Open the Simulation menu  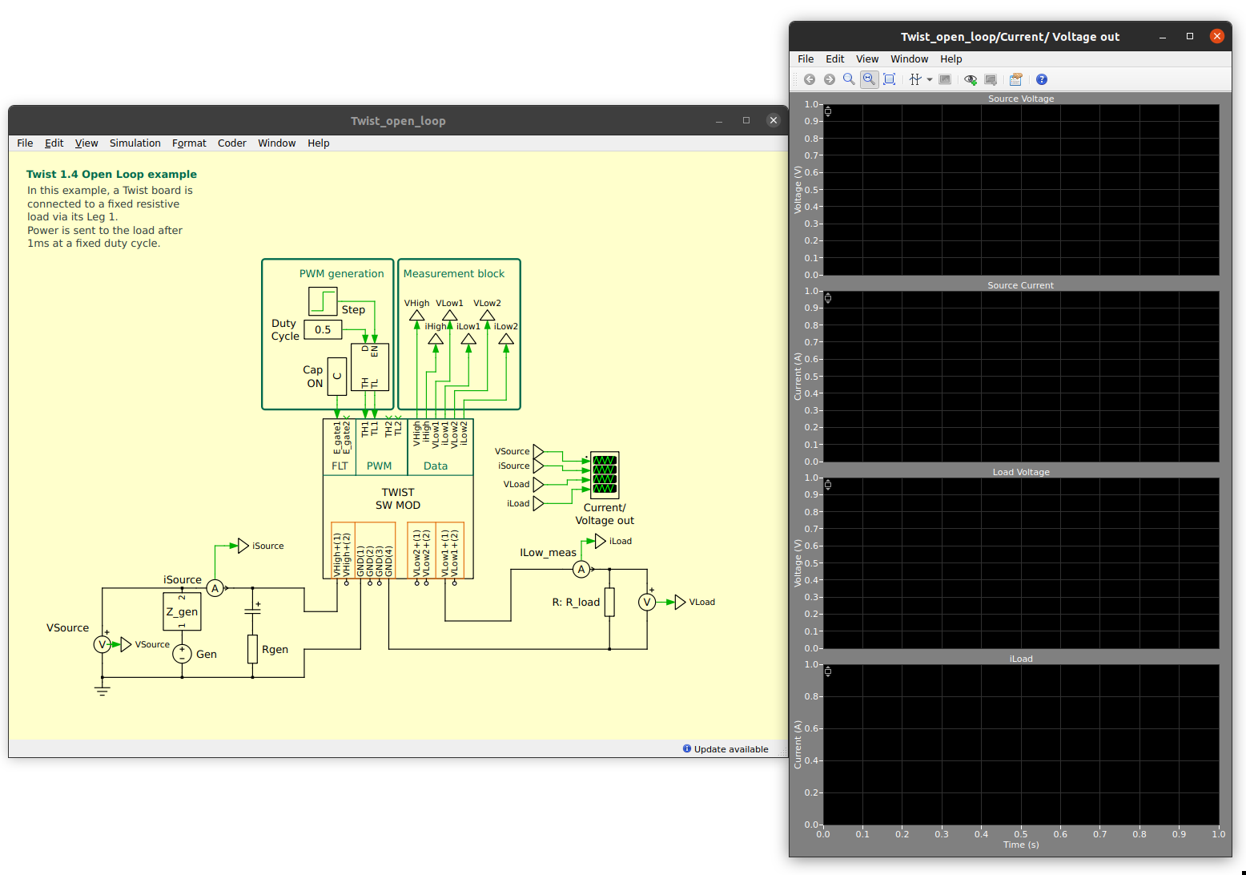tap(135, 143)
